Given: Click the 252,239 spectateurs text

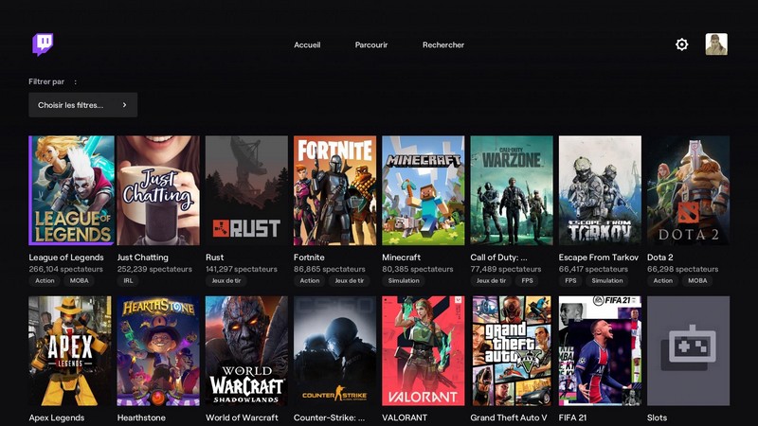Looking at the screenshot, I should [154, 269].
